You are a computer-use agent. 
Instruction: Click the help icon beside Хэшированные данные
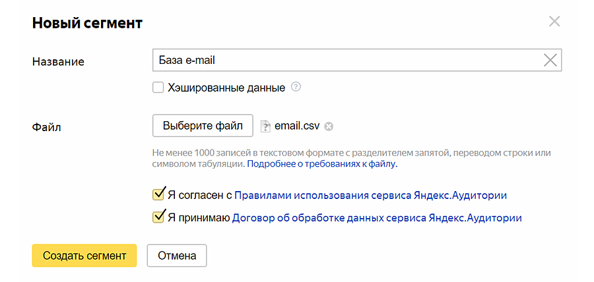click(296, 87)
